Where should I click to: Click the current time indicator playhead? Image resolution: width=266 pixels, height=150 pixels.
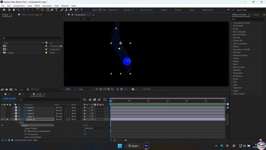pyautogui.click(x=111, y=101)
